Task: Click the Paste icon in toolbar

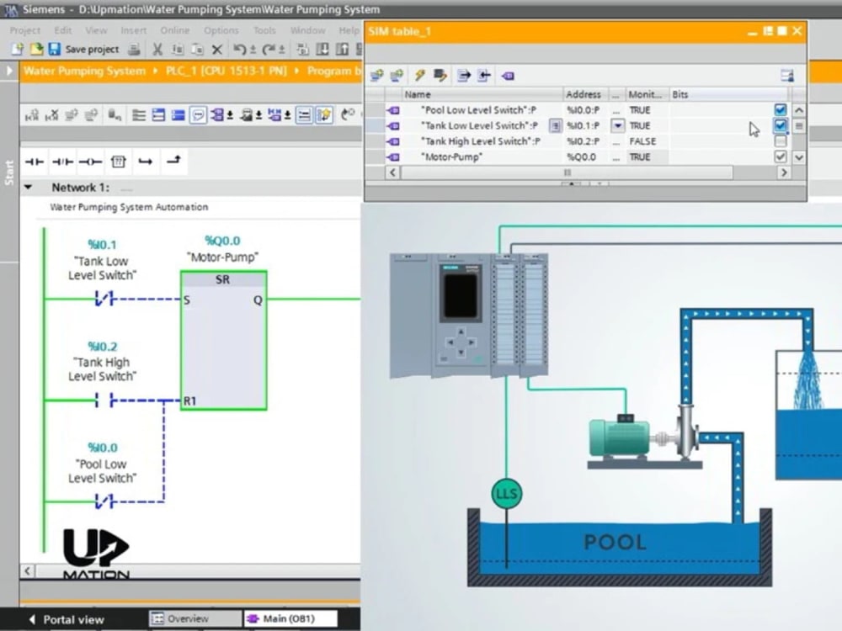Action: point(197,50)
